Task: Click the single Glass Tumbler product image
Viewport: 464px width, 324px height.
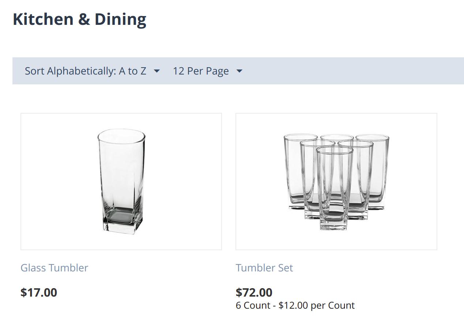Action: pyautogui.click(x=121, y=182)
